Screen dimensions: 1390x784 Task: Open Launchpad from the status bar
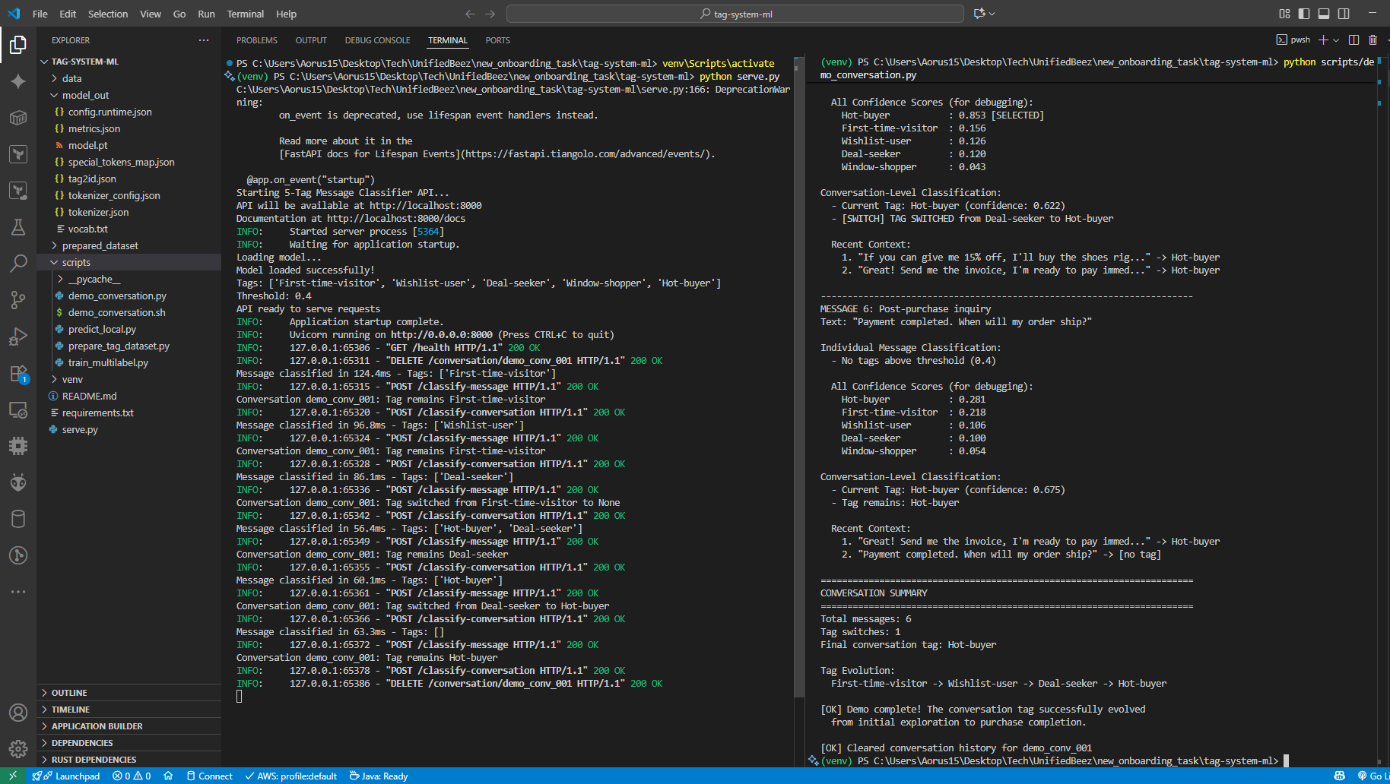67,776
